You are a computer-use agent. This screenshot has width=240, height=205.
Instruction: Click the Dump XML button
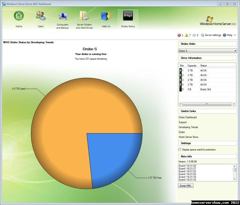185,186
